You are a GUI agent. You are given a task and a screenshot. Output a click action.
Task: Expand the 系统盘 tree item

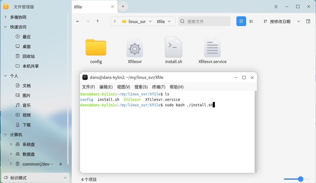(x=11, y=144)
